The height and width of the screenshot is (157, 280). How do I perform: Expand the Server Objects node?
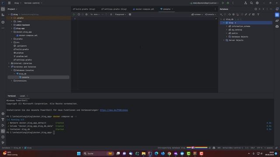pos(224,40)
